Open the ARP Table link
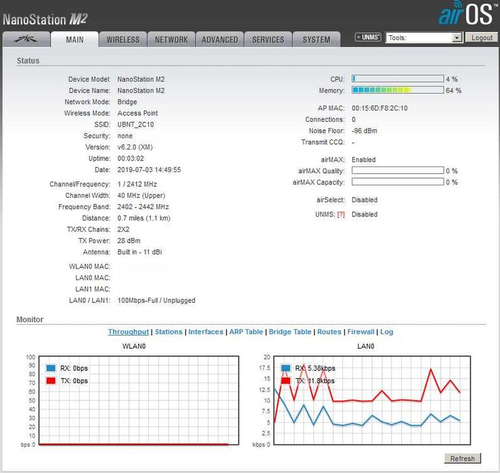This screenshot has width=500, height=473. click(246, 332)
